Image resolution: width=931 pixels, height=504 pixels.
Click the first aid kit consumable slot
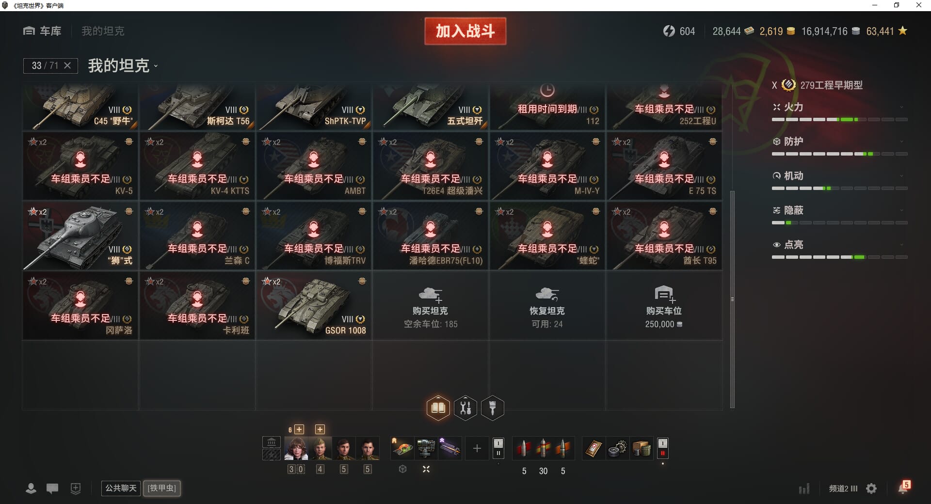(594, 449)
